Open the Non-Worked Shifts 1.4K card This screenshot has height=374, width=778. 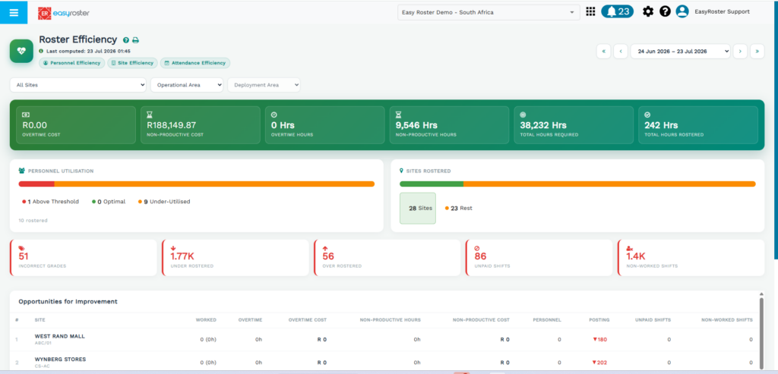tap(691, 258)
